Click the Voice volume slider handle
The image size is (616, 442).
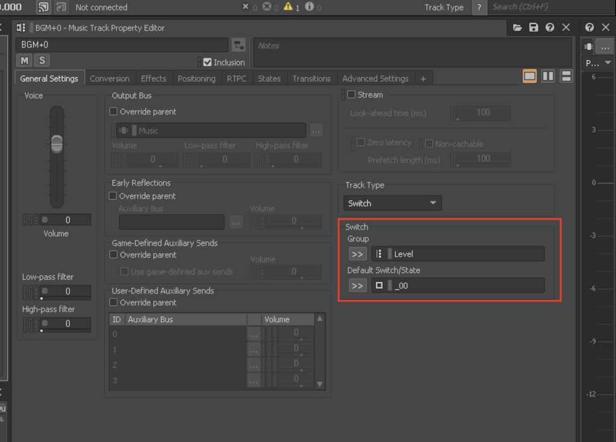coord(57,144)
